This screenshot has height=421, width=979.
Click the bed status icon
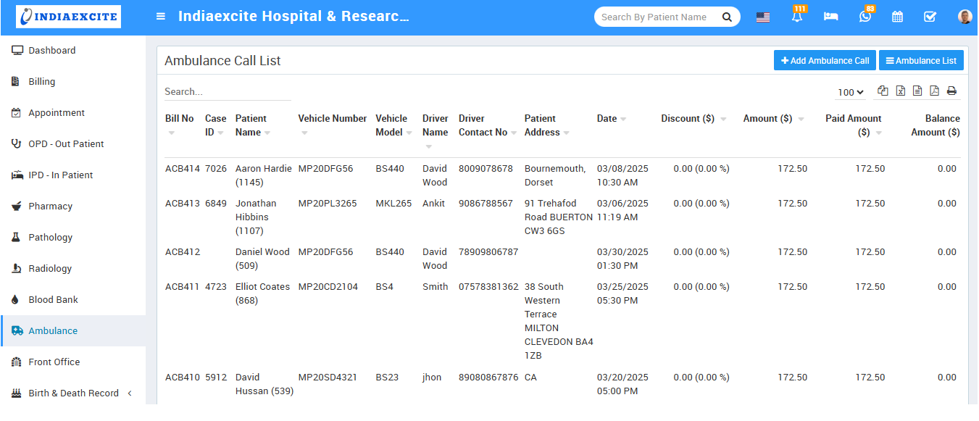click(830, 17)
